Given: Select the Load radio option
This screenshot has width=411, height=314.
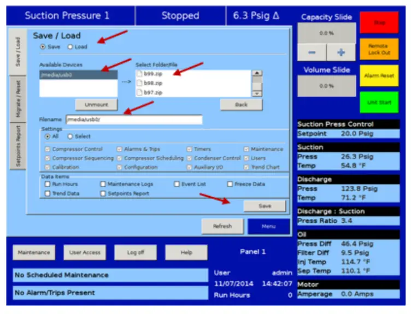Looking at the screenshot, I should tap(70, 47).
